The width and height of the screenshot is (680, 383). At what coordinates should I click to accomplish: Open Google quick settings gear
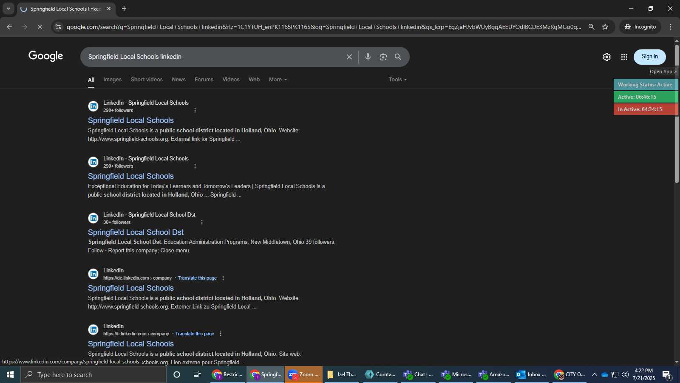pos(606,57)
